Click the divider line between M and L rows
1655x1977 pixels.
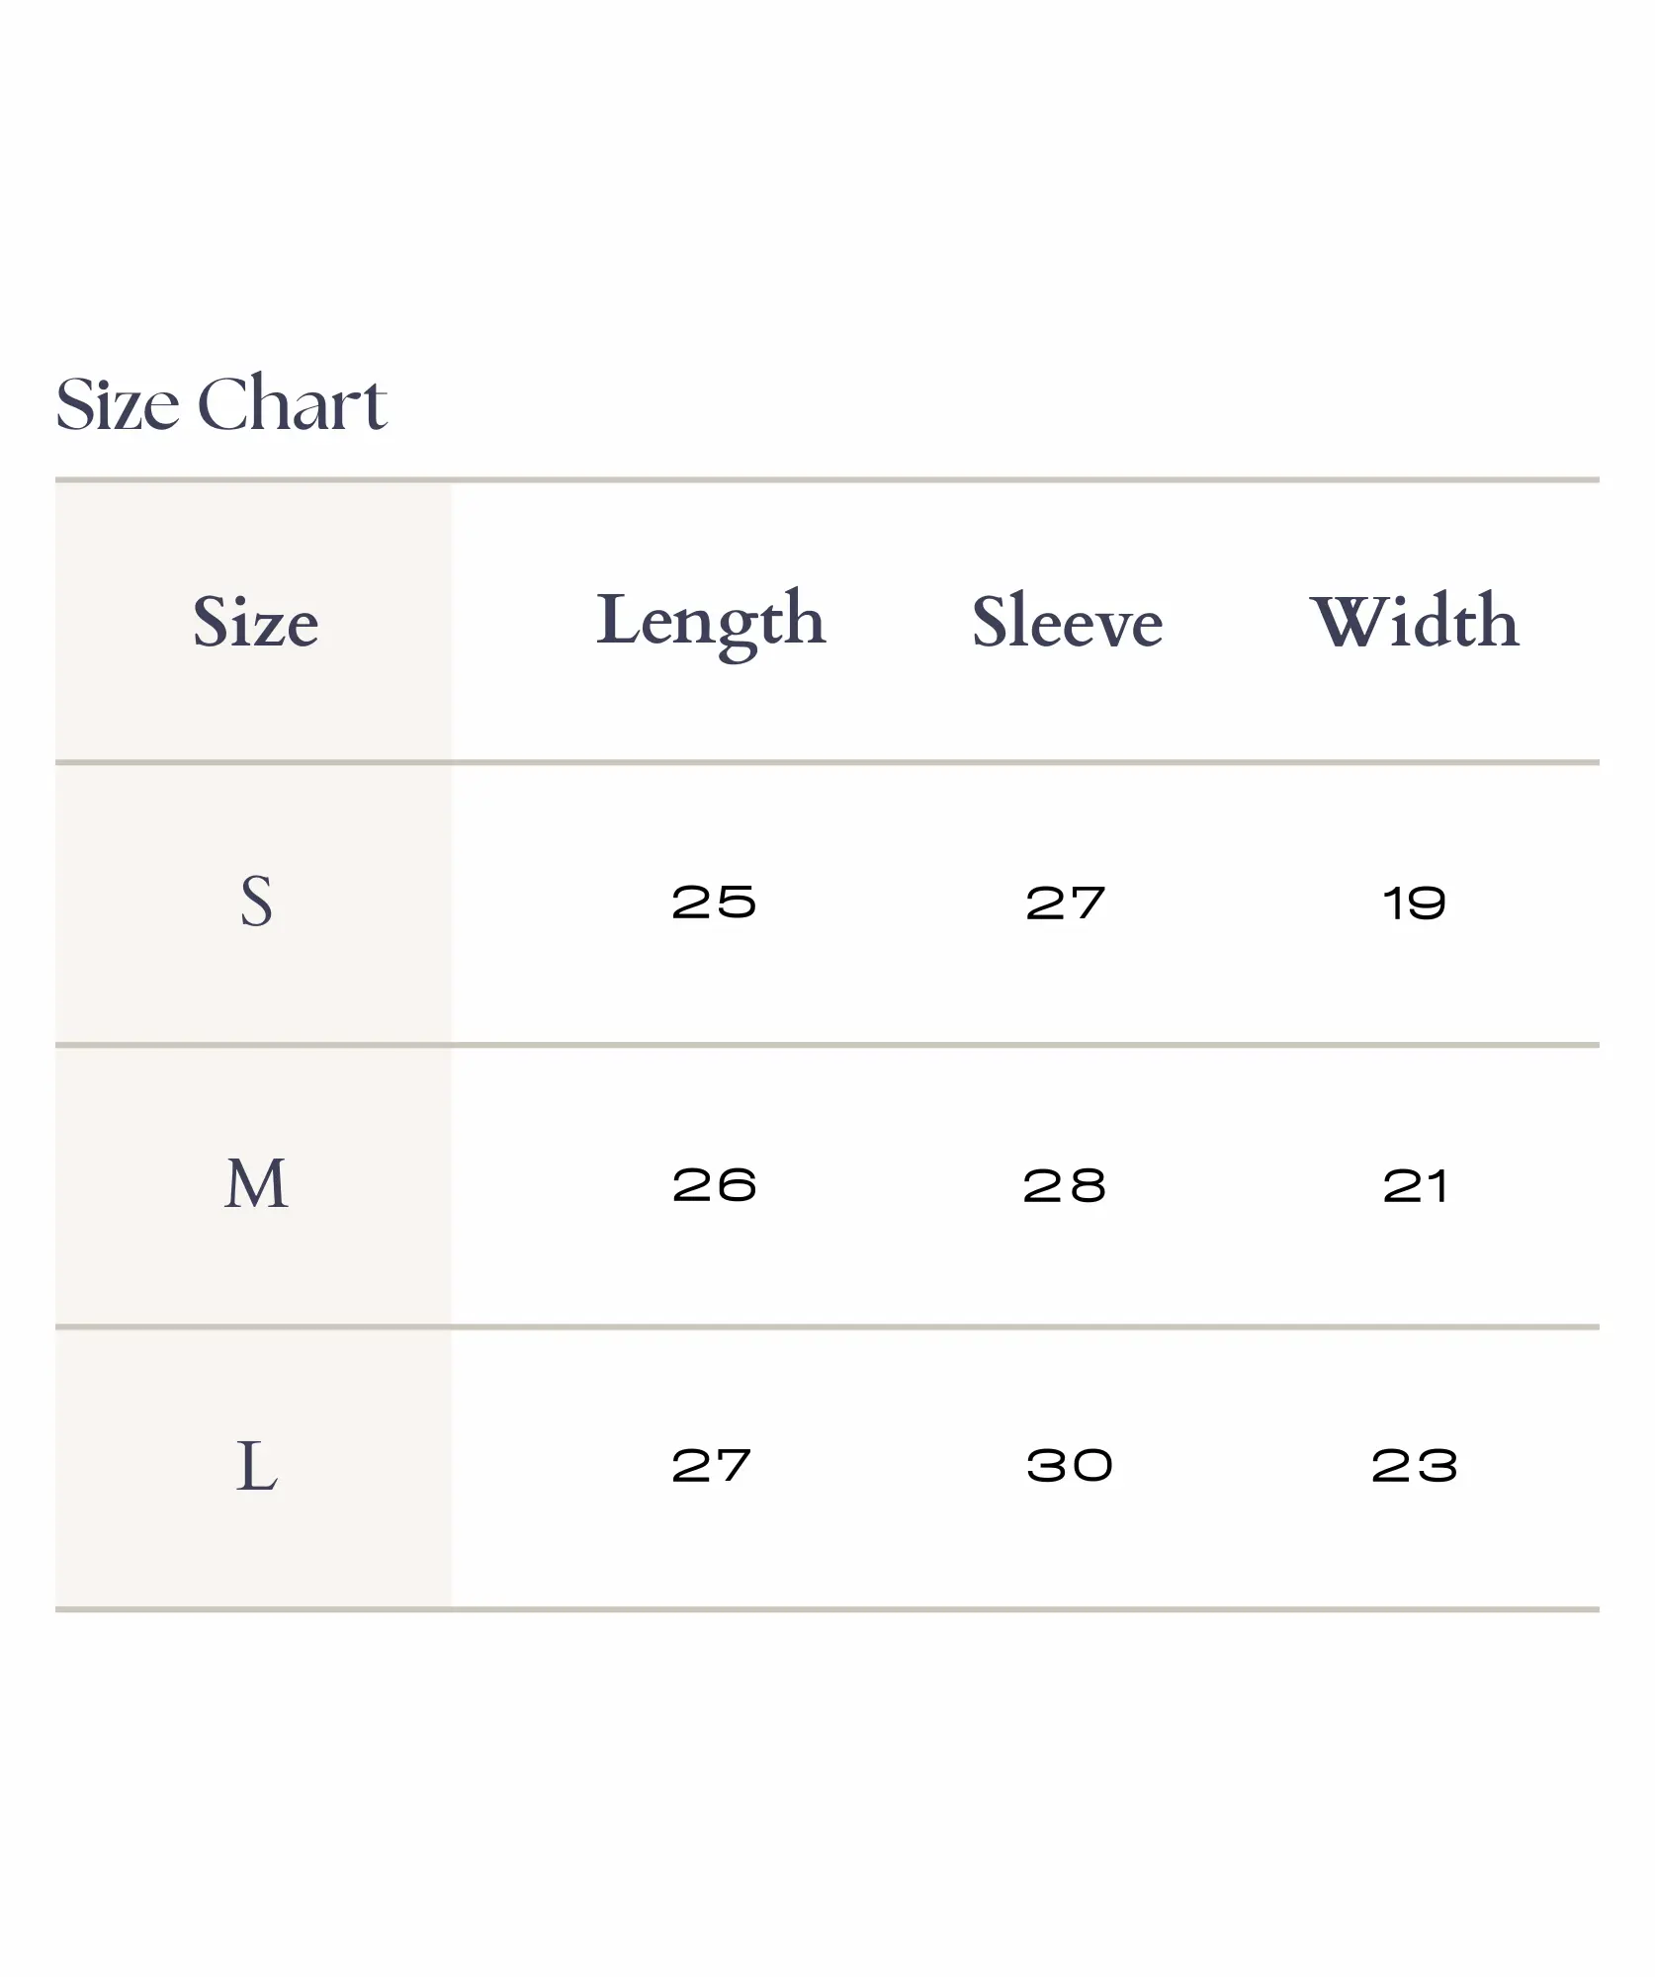(x=827, y=1327)
